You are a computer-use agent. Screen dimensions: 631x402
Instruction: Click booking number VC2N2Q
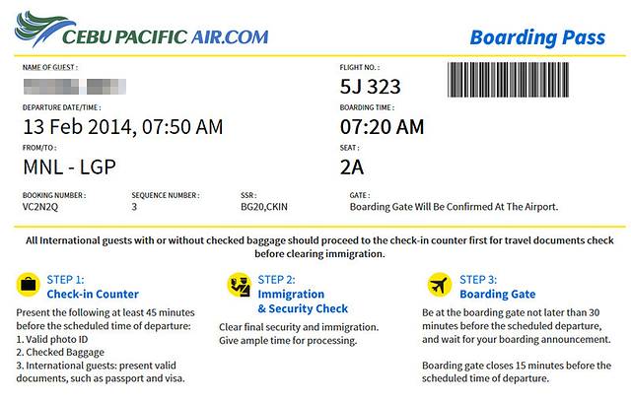(41, 208)
